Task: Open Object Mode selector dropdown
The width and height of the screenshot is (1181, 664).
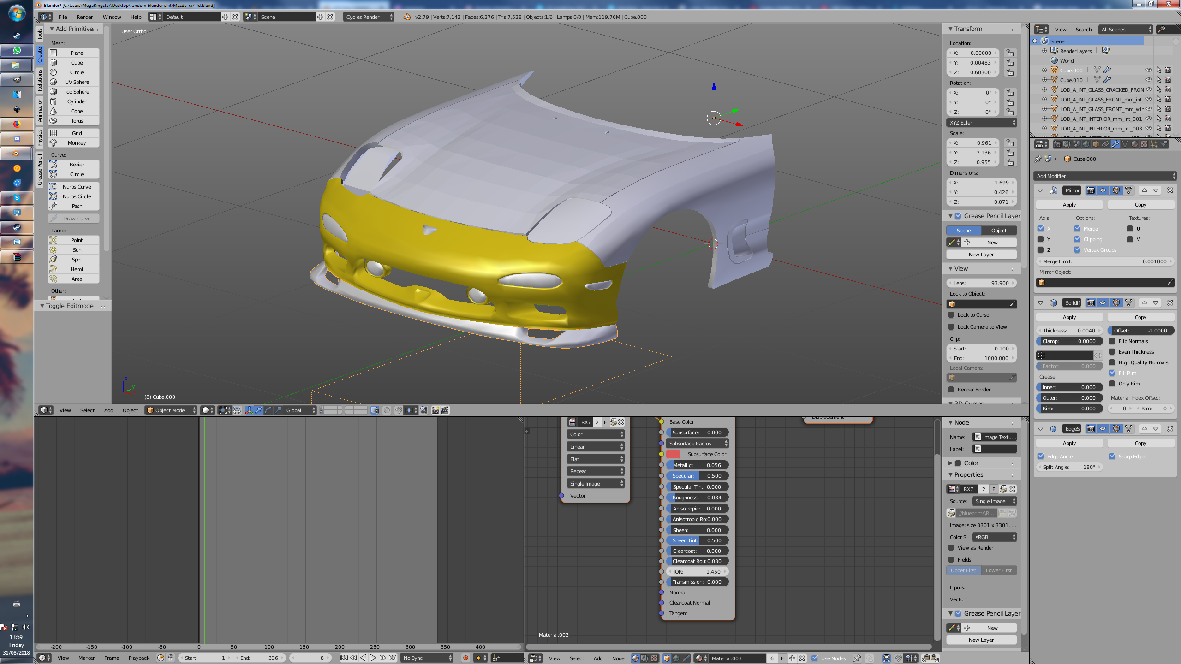Action: 171,410
